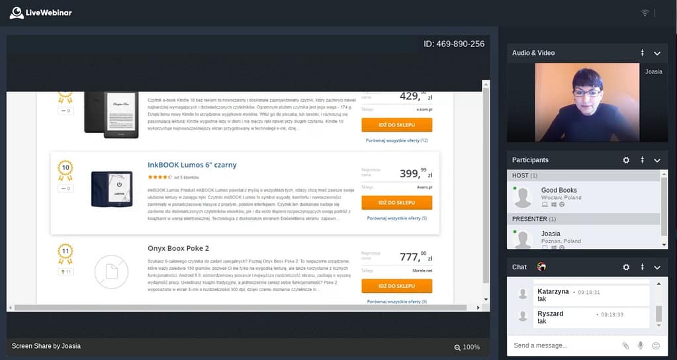Click scroll down arrow of shared screen

click(x=486, y=299)
